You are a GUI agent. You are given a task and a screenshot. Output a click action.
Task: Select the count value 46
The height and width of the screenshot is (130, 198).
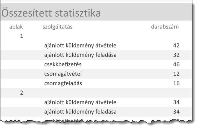176,64
